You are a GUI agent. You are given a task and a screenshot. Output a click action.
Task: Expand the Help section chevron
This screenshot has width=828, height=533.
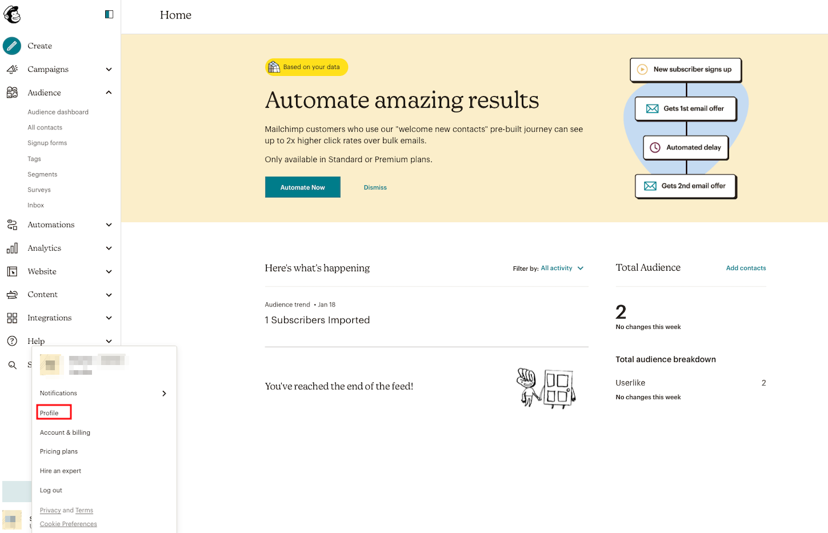[109, 341]
